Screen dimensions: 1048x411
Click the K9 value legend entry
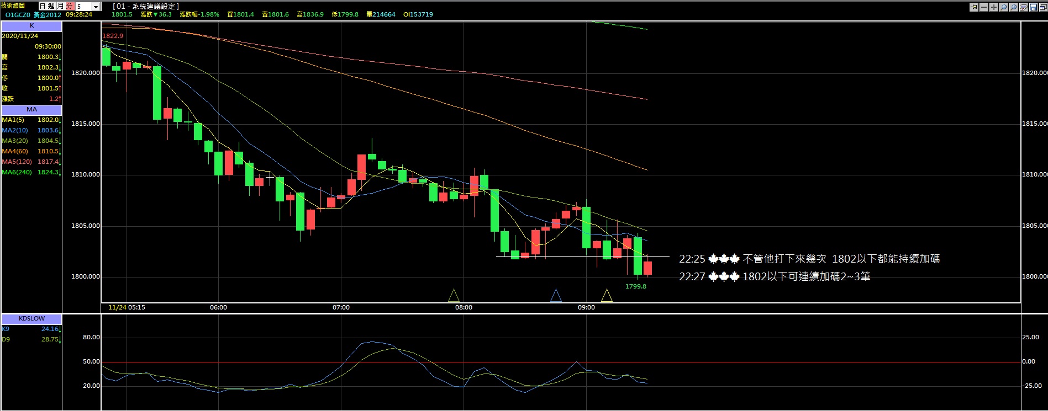(31, 329)
